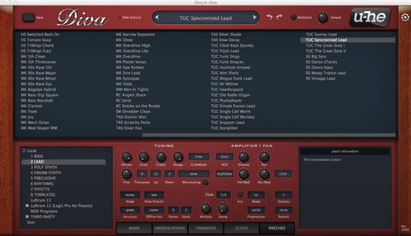Click the arp Octaves value field
The height and width of the screenshot is (236, 411).
pos(283,195)
